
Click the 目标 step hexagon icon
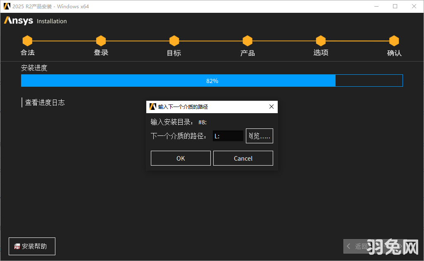(x=174, y=40)
